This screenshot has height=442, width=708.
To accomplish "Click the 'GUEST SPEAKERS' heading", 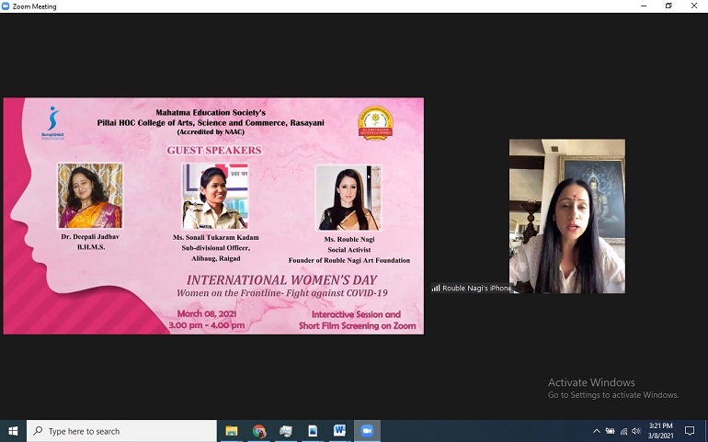I will click(214, 151).
